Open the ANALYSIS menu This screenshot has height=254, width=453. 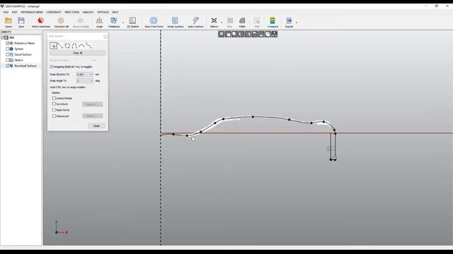(x=88, y=12)
